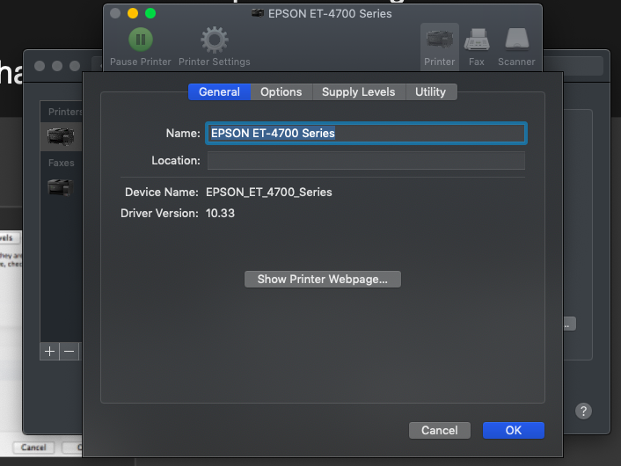Select the Scanner toolbar icon

pyautogui.click(x=516, y=39)
